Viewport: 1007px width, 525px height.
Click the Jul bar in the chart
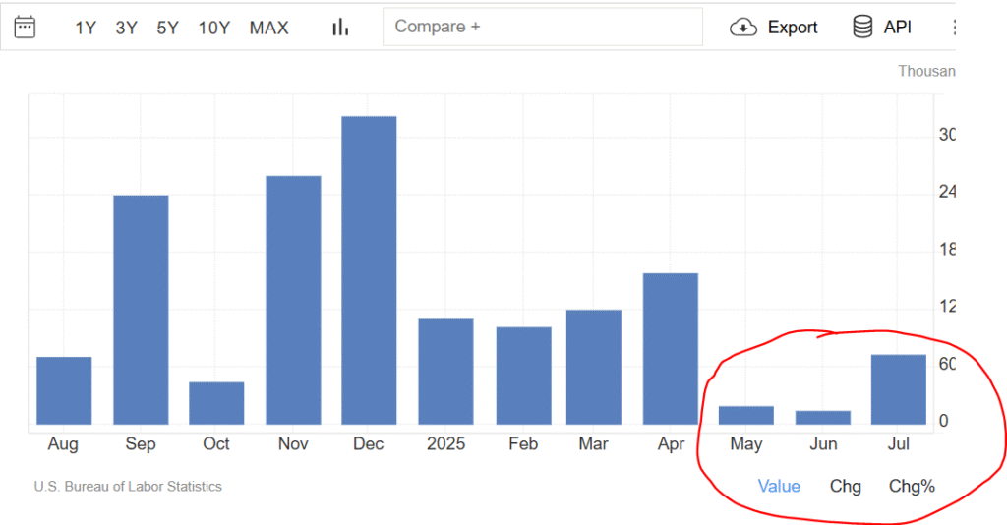899,389
